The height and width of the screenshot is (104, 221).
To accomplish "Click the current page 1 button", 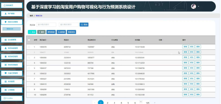I will pyautogui.click(x=101, y=103).
